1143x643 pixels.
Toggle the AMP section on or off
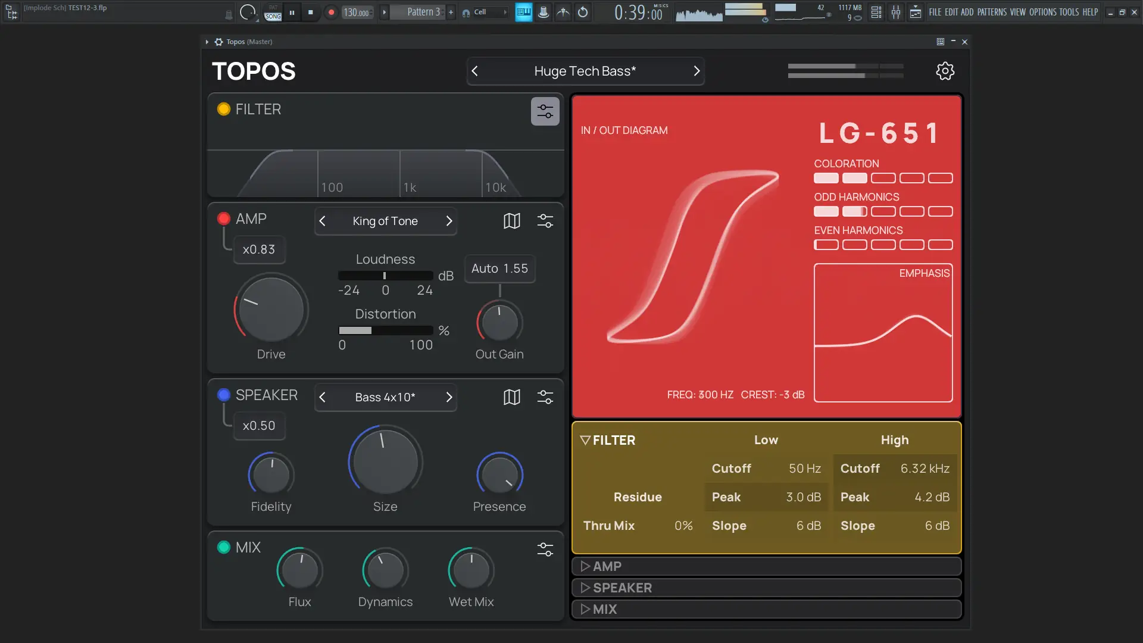click(223, 218)
